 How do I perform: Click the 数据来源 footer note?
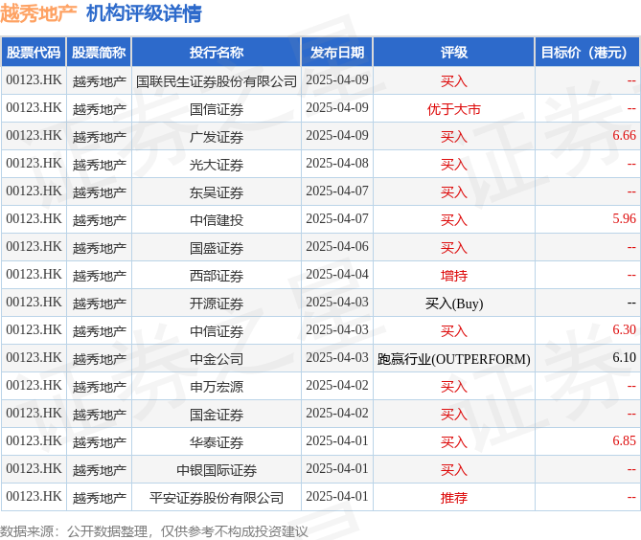tap(153, 531)
